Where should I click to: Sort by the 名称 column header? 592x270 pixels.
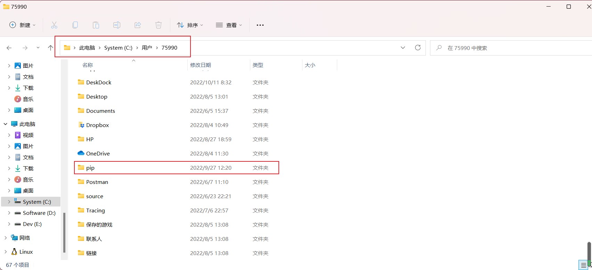(x=88, y=65)
